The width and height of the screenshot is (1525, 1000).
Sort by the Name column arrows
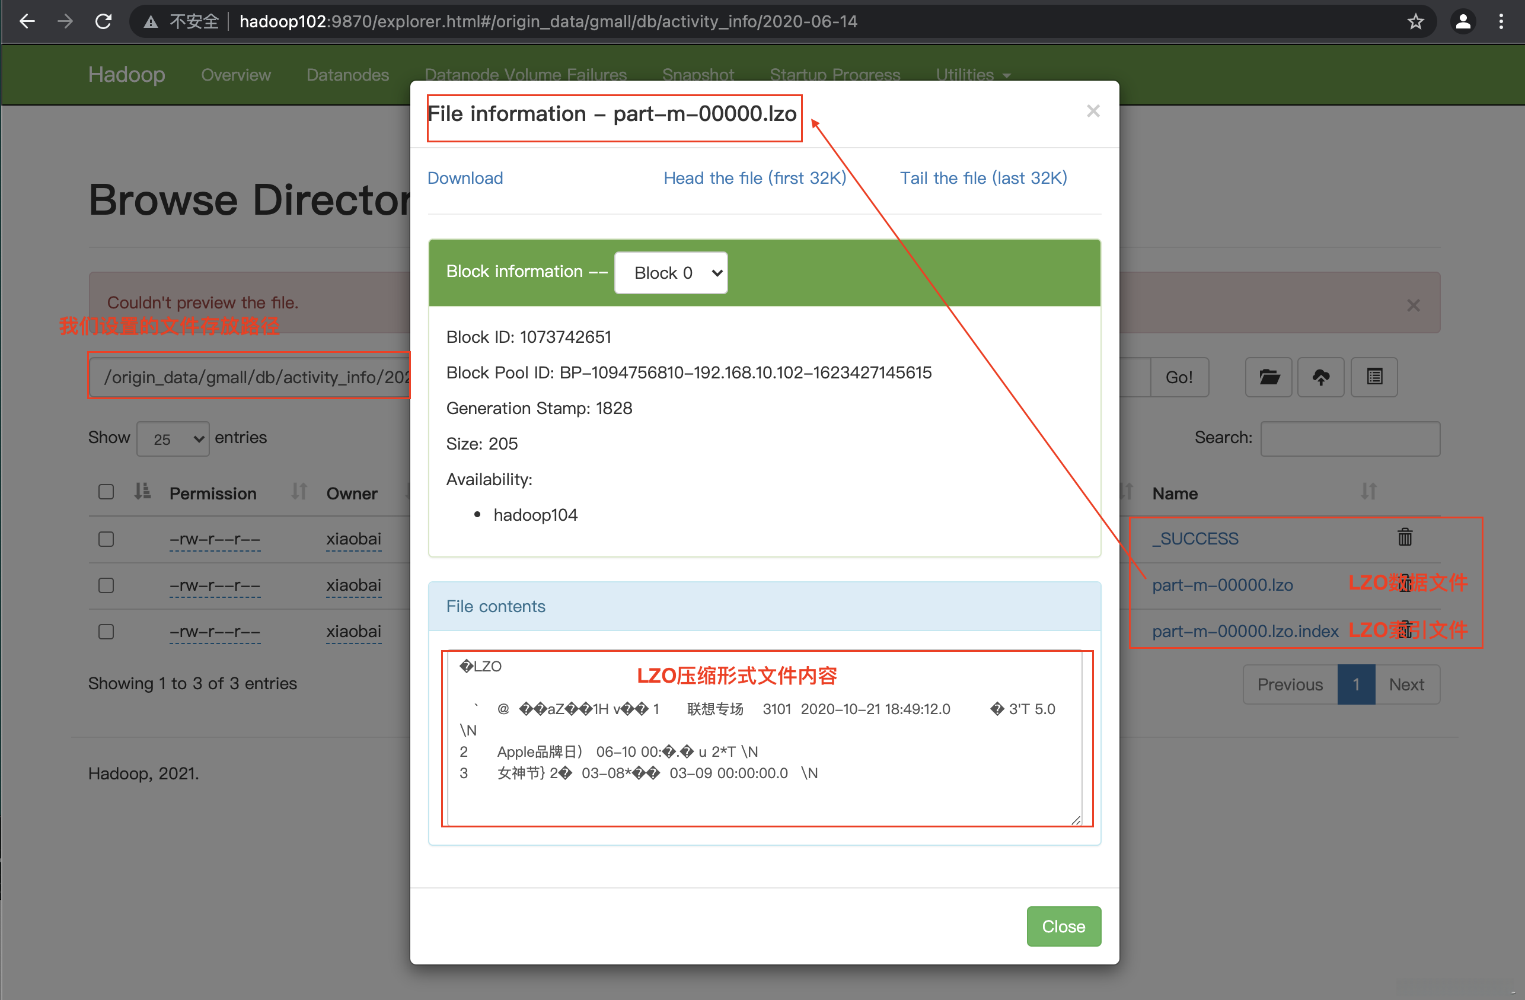1368,492
